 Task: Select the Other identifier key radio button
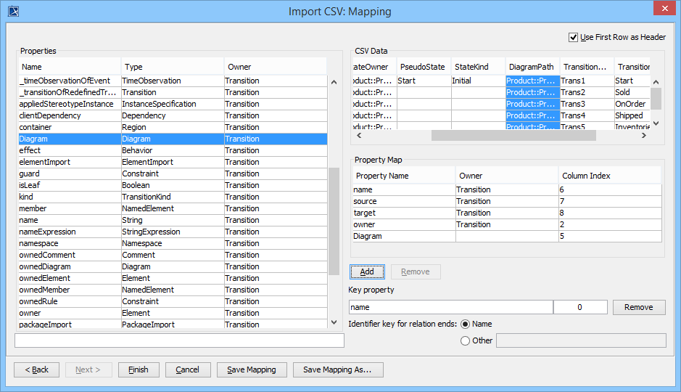(x=465, y=340)
